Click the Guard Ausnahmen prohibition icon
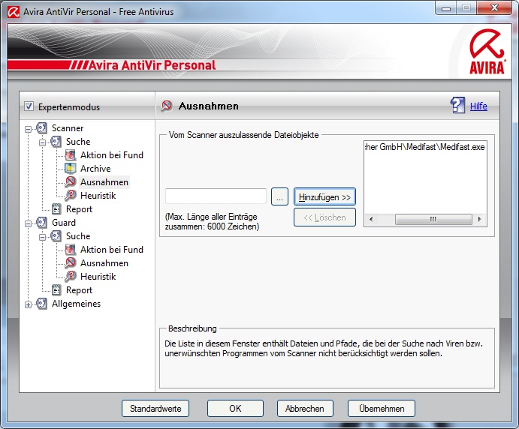The width and height of the screenshot is (519, 429). pyautogui.click(x=70, y=262)
